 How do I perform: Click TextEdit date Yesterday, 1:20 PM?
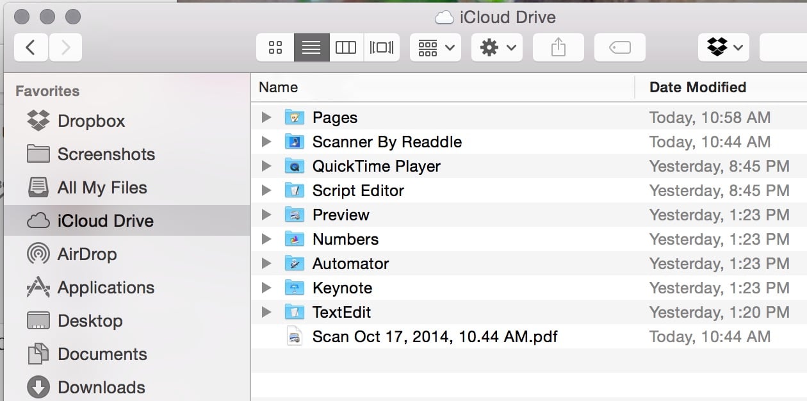point(719,313)
